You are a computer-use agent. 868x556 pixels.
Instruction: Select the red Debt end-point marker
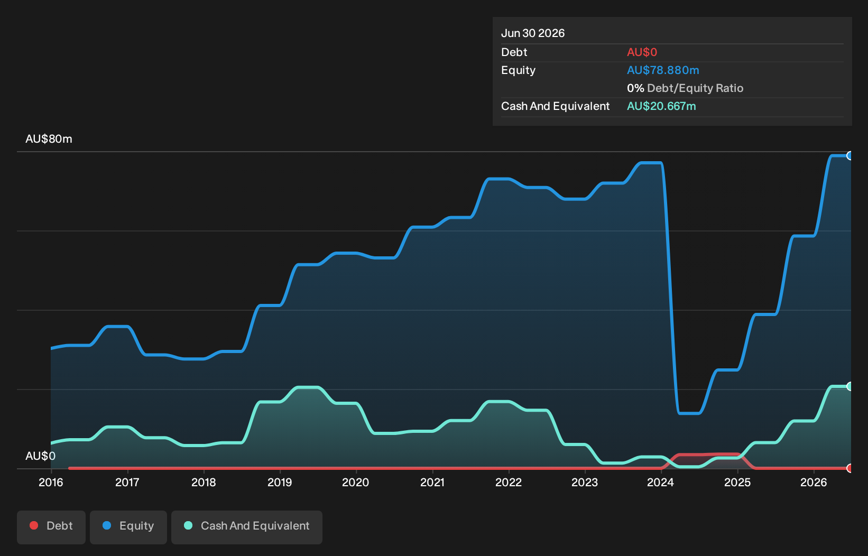coord(850,468)
